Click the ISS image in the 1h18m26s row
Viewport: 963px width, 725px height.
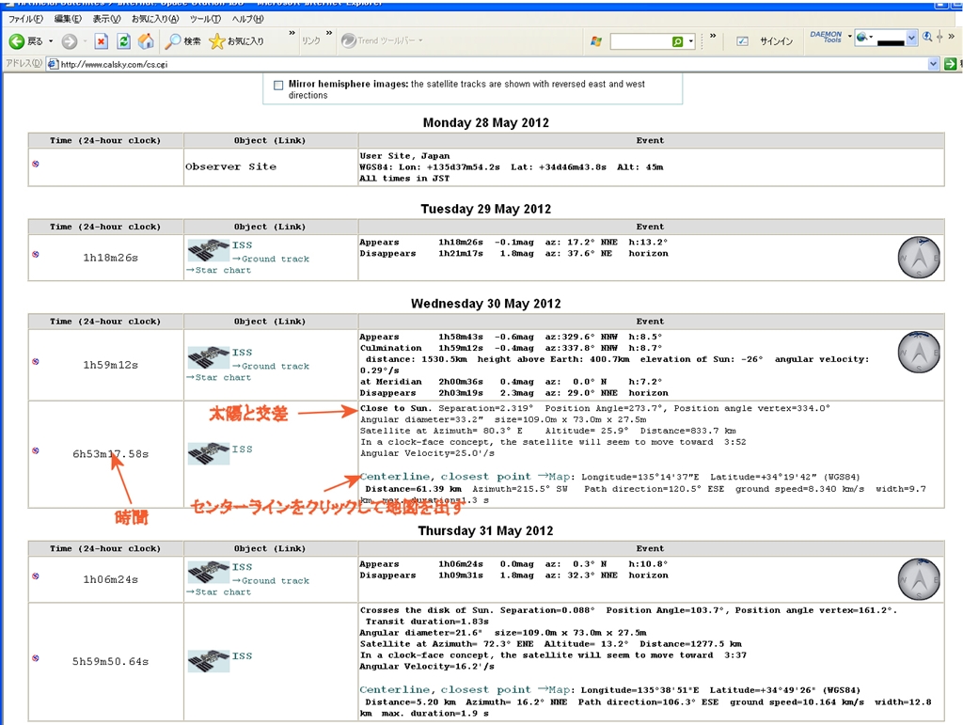209,250
